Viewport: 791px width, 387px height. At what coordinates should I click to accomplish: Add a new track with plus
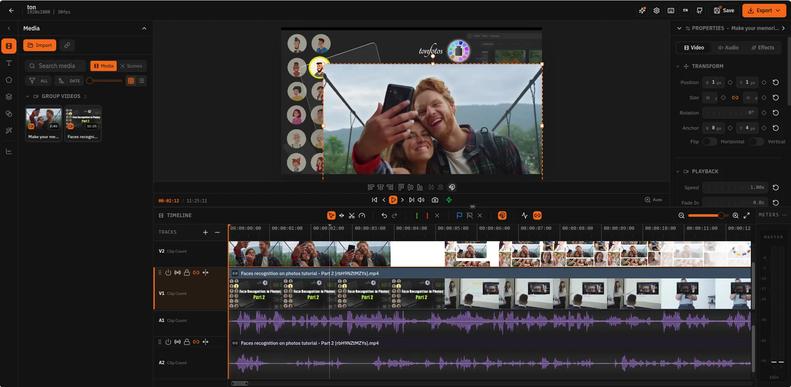[x=205, y=232]
